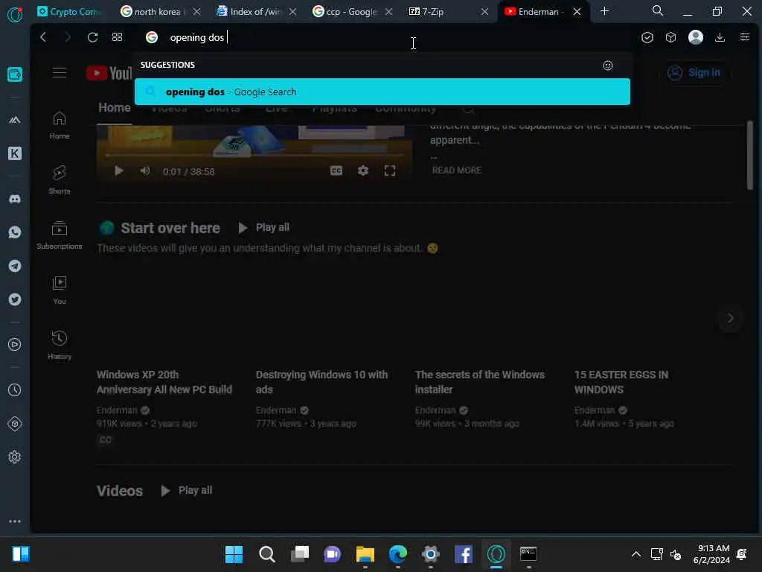Seek using the video progress bar
This screenshot has height=572, width=762.
[254, 155]
